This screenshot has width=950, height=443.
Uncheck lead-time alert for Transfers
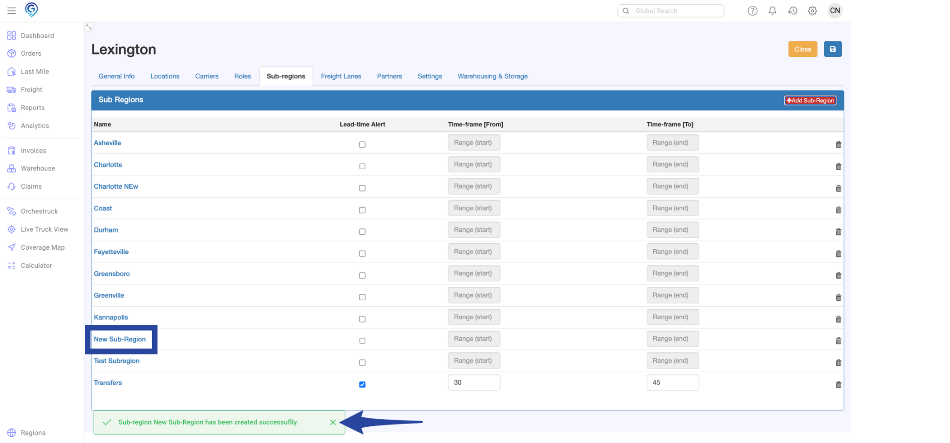[x=362, y=385]
